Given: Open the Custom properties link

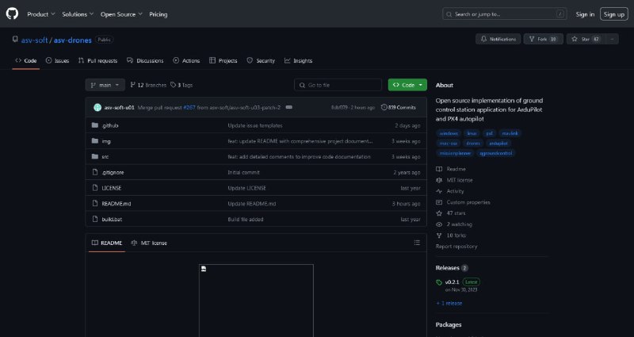Looking at the screenshot, I should tap(463, 202).
